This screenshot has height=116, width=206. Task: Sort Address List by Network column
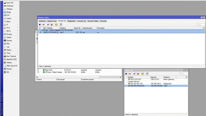pos(157,77)
